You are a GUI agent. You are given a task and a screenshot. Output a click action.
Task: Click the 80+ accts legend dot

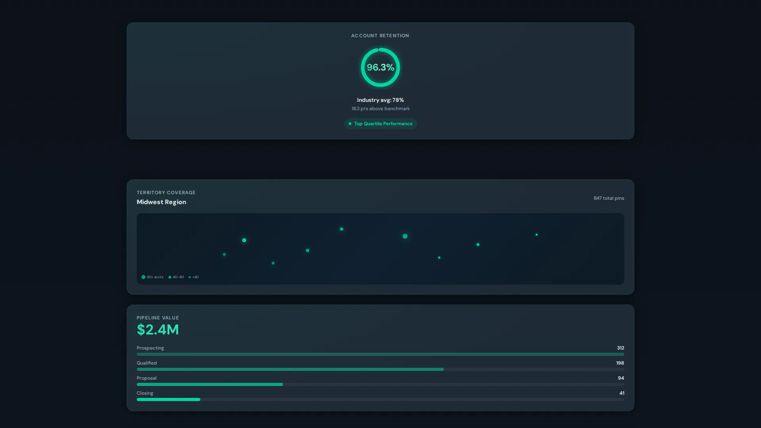tap(143, 277)
